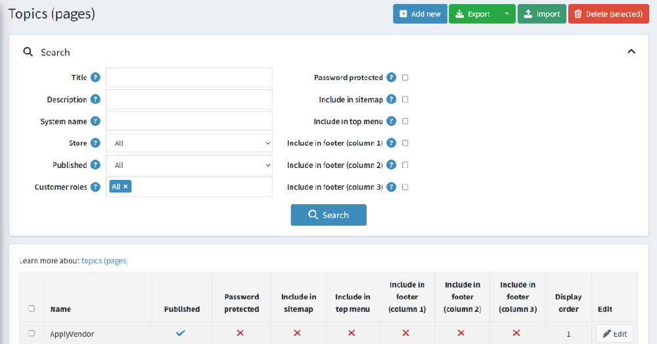This screenshot has height=344, width=657.
Task: Click the blue Search button
Action: point(328,215)
